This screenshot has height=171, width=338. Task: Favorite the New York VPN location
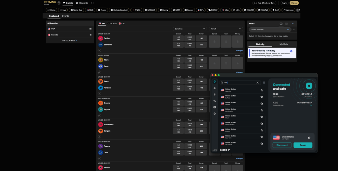[262, 137]
